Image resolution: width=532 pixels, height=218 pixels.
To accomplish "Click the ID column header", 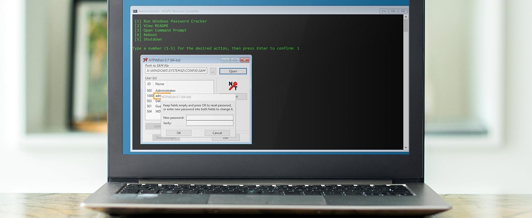I will point(149,84).
